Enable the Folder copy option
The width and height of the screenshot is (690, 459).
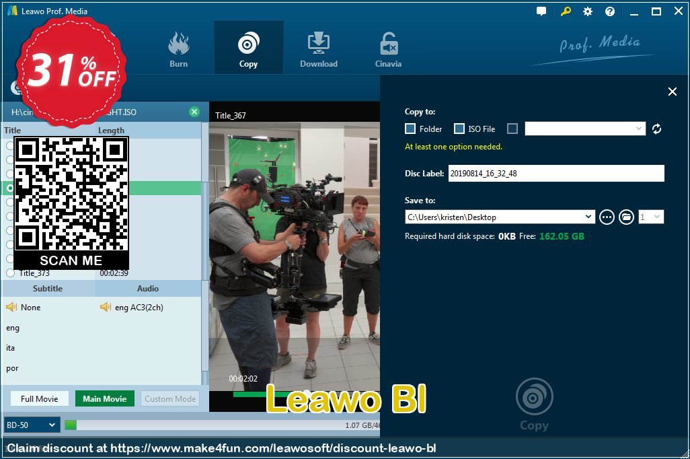[x=410, y=129]
